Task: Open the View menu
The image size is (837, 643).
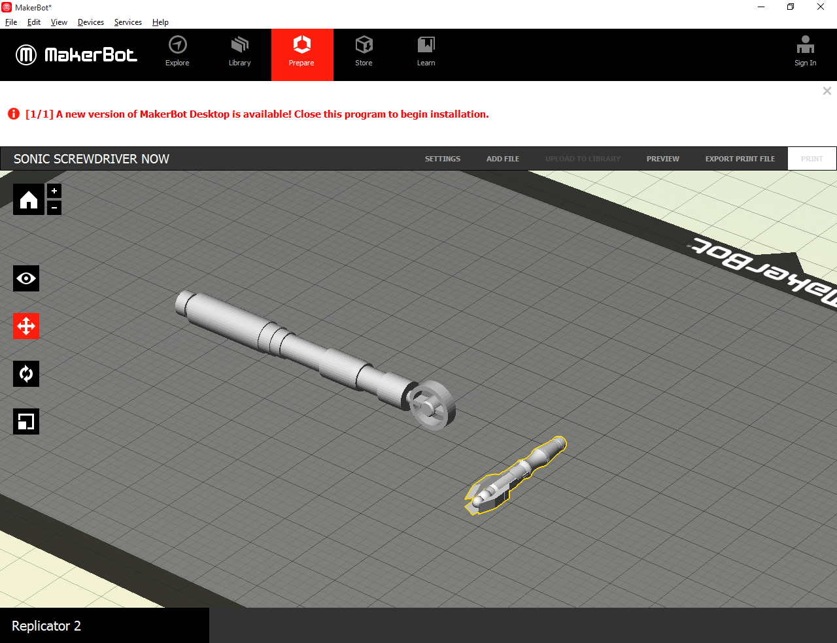Action: 59,22
